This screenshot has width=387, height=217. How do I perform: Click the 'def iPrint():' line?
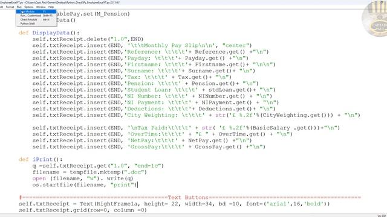click(x=41, y=159)
